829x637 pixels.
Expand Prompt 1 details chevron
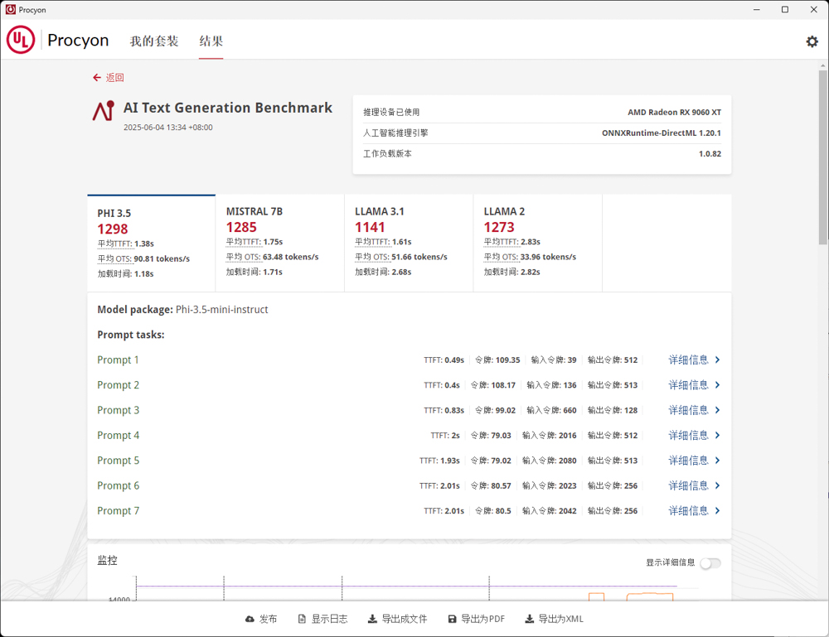click(x=717, y=360)
